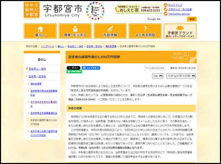221x164 pixels.
Task: Open the 宇都宮ブランド navigation tab
Action: click(180, 31)
